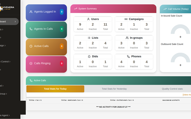
Task: Click the Outbound Sale Count gauge
Action: (x=180, y=57)
